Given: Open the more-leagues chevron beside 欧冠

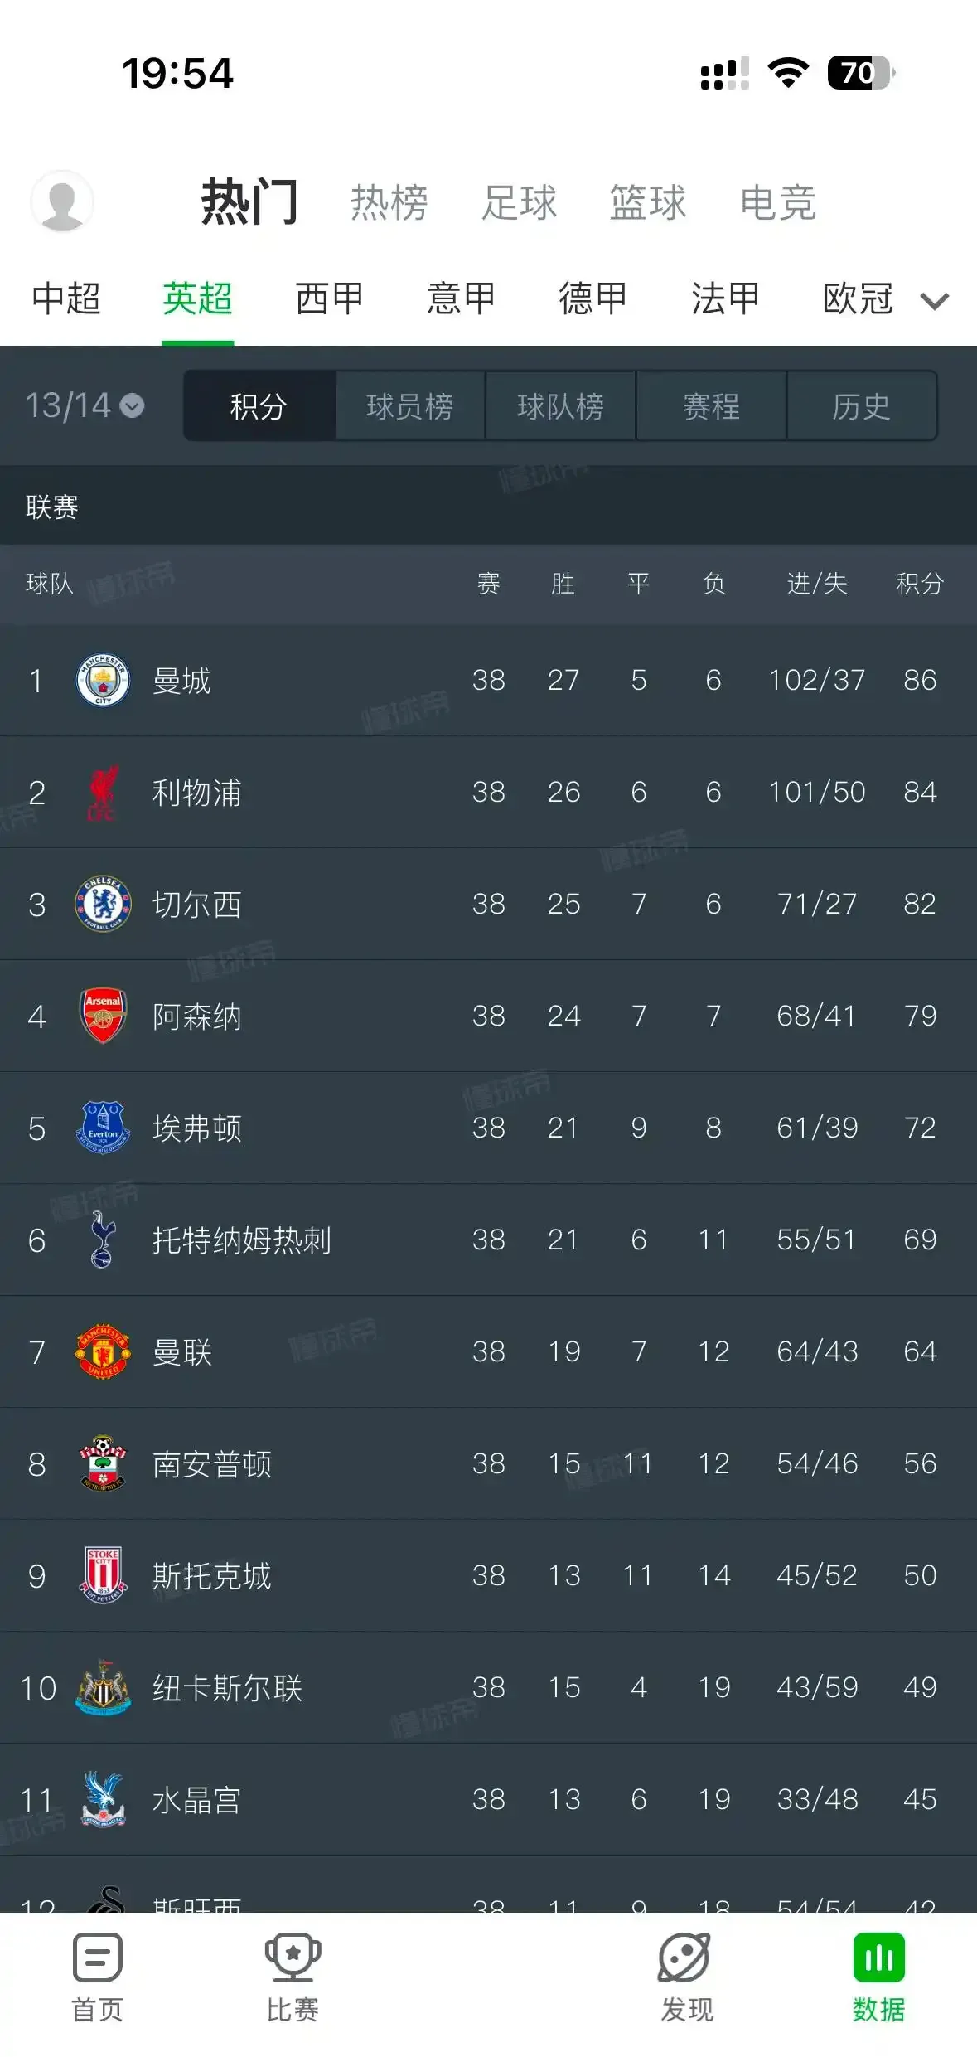Looking at the screenshot, I should pyautogui.click(x=935, y=300).
